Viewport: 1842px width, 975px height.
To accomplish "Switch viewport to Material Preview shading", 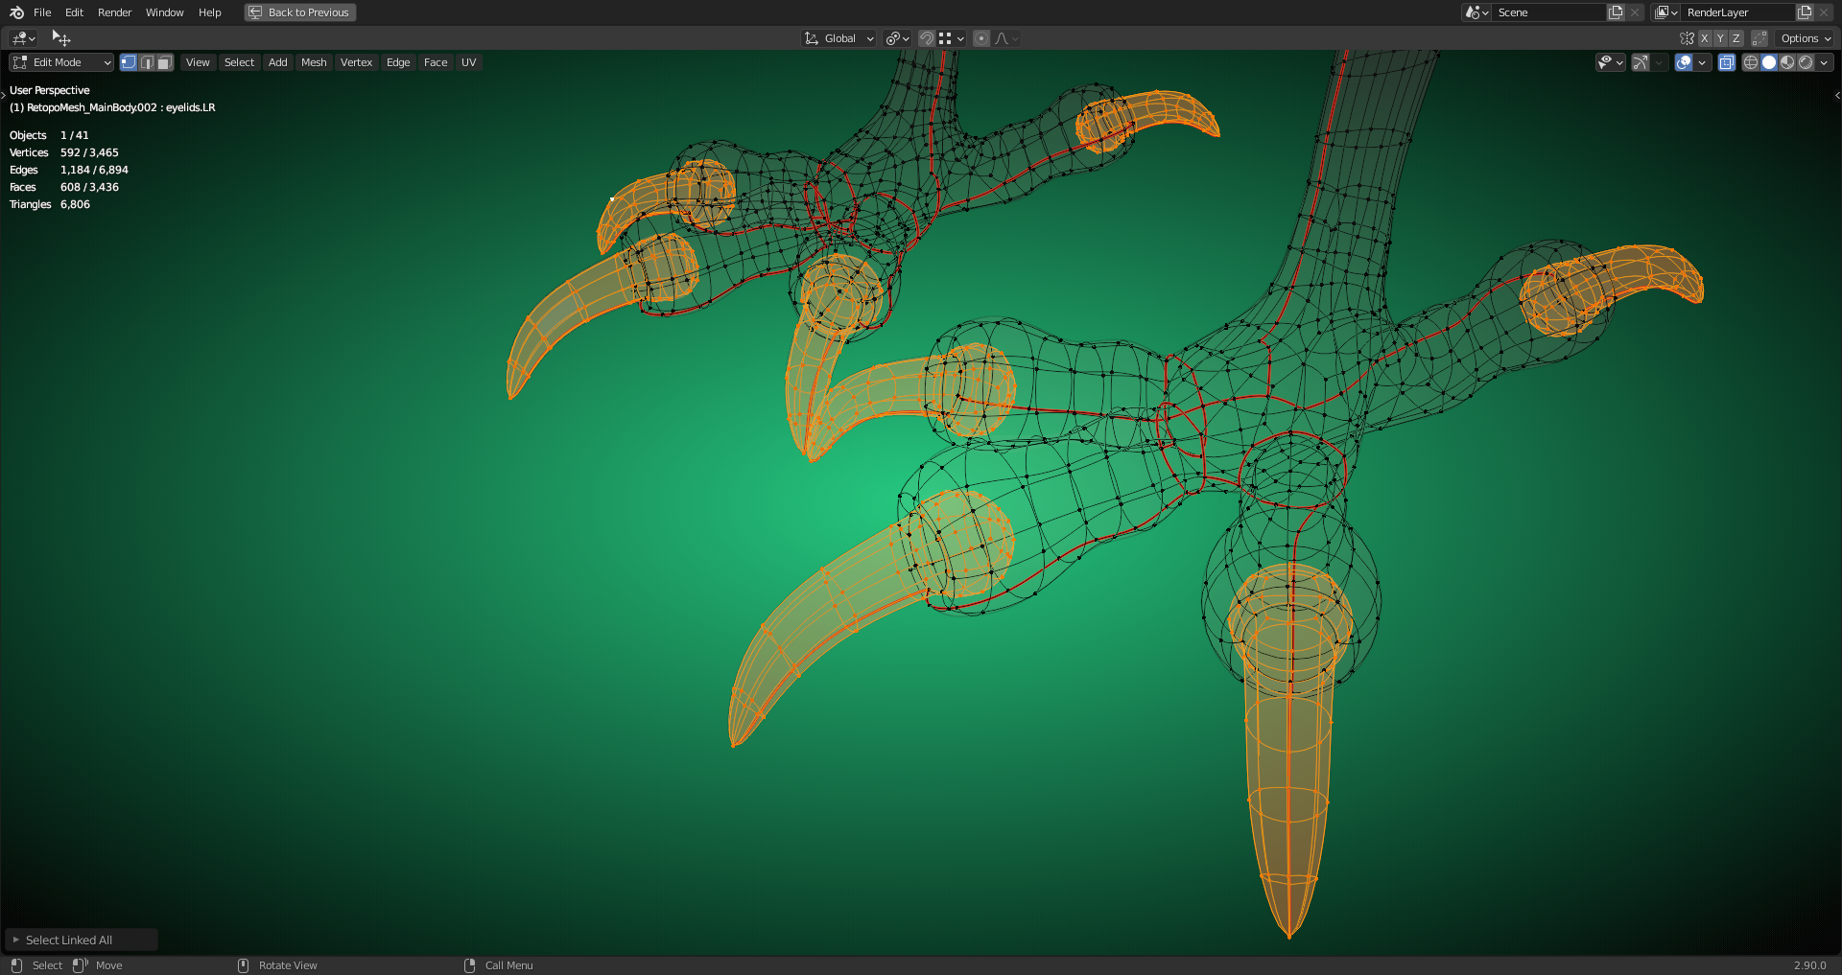I will [x=1787, y=61].
